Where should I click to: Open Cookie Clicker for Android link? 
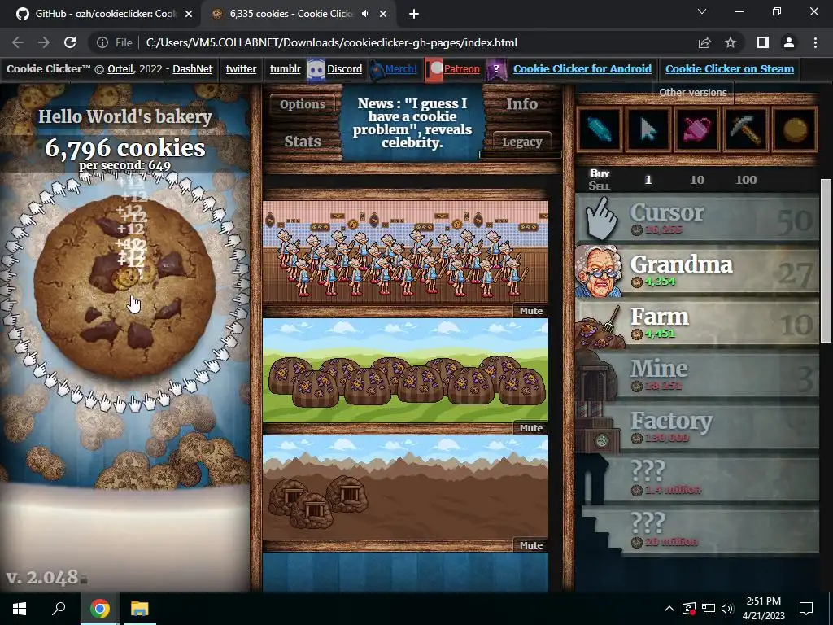pyautogui.click(x=582, y=68)
